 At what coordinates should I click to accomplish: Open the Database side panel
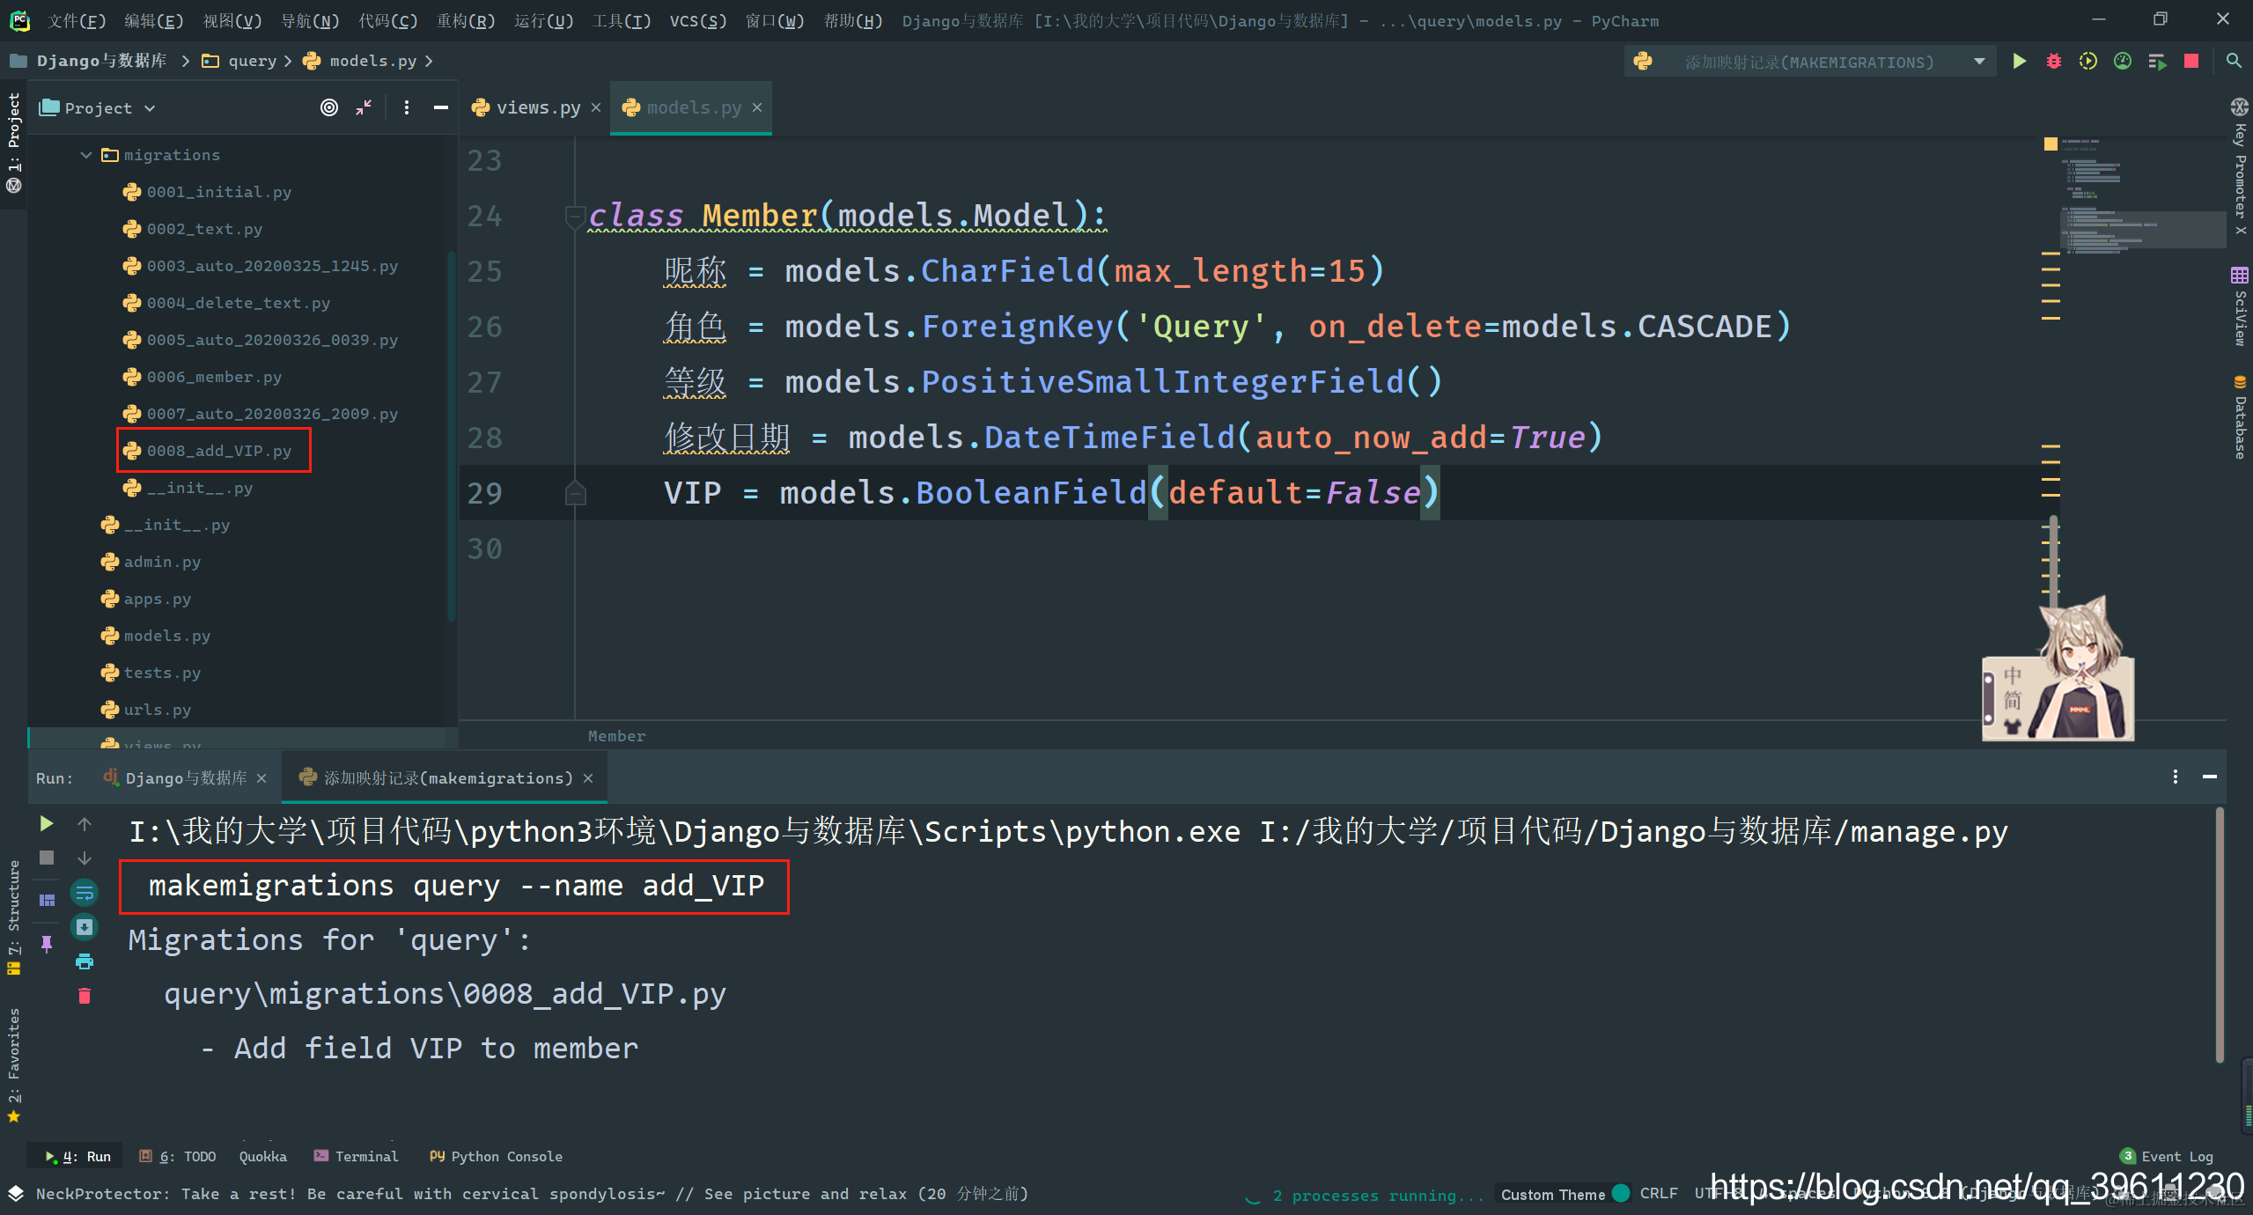point(2240,417)
